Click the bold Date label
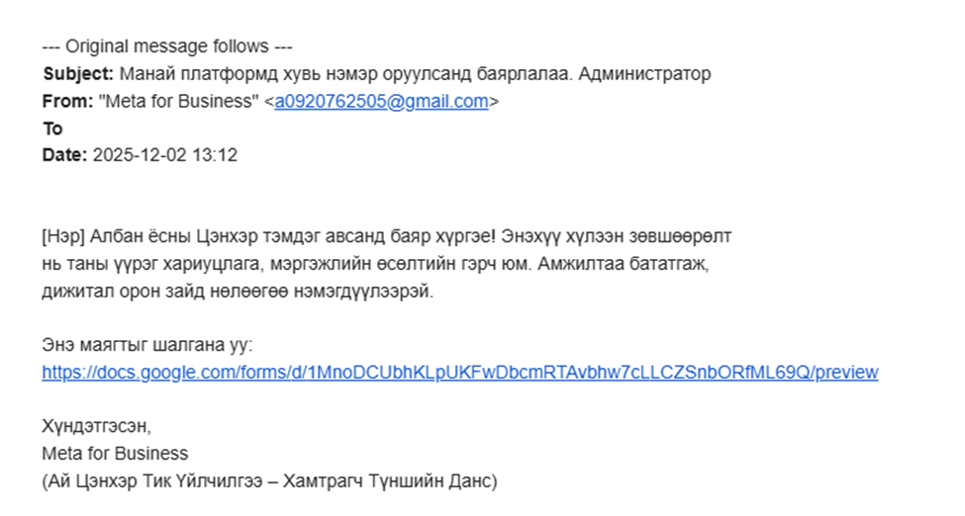 (x=65, y=156)
